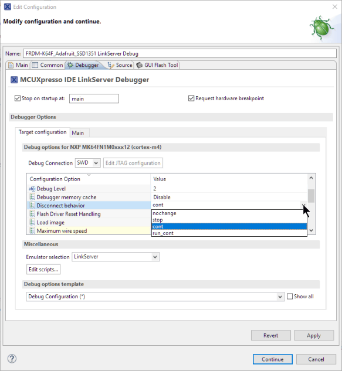Click the Flash Driver Reset Handling row icon
Screen dimensions: 342x371
pos(32,214)
